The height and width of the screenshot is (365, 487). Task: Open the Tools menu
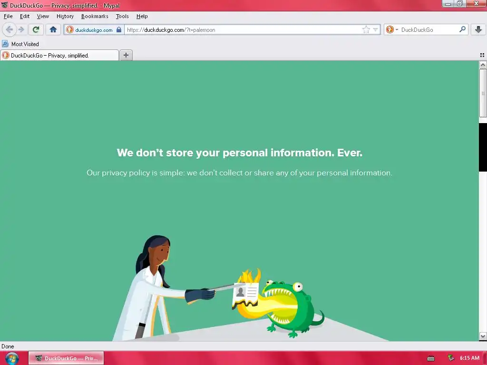122,16
